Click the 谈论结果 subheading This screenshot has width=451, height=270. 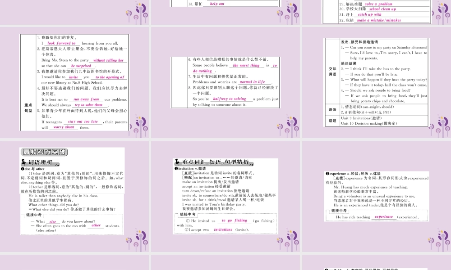349,63
